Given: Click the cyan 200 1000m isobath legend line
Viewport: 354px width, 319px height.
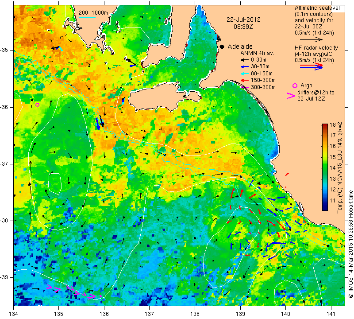Looking at the screenshot, I should pos(87,17).
